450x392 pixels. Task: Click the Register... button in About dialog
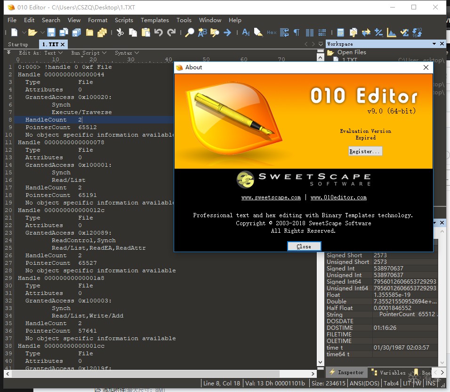[365, 151]
